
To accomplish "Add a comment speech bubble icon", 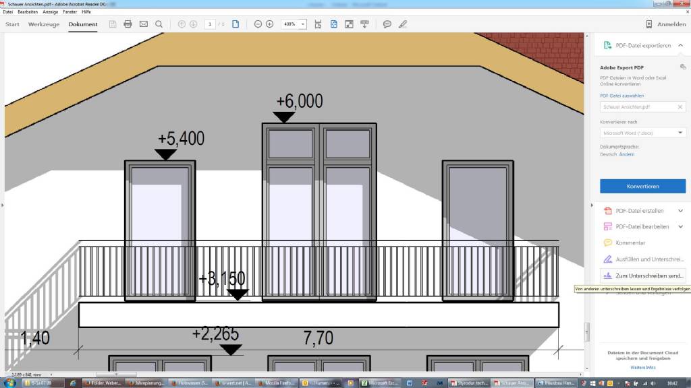I will tap(387, 24).
